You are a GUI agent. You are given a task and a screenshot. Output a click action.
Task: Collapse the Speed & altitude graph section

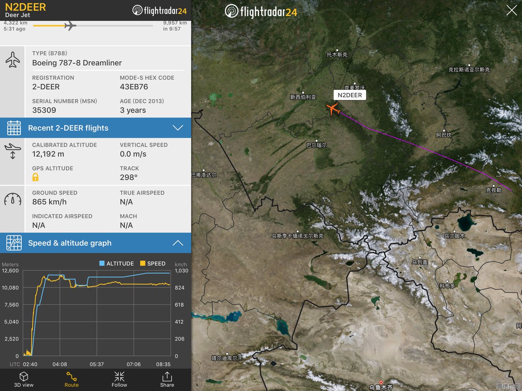pyautogui.click(x=177, y=243)
